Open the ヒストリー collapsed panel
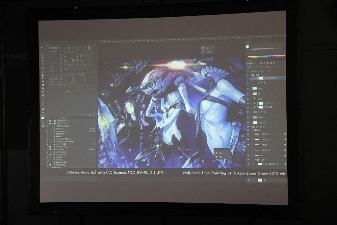The height and width of the screenshot is (225, 337). click(x=207, y=52)
